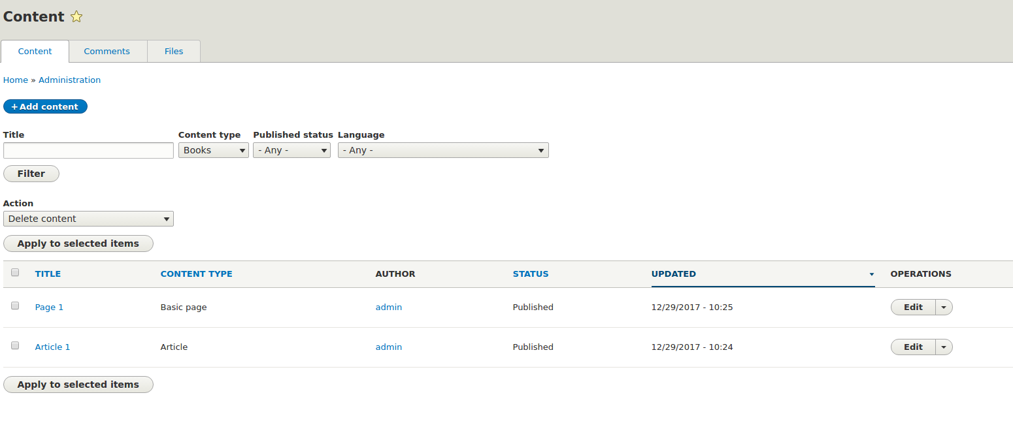This screenshot has height=425, width=1013.
Task: Open the Language dropdown
Action: point(443,150)
